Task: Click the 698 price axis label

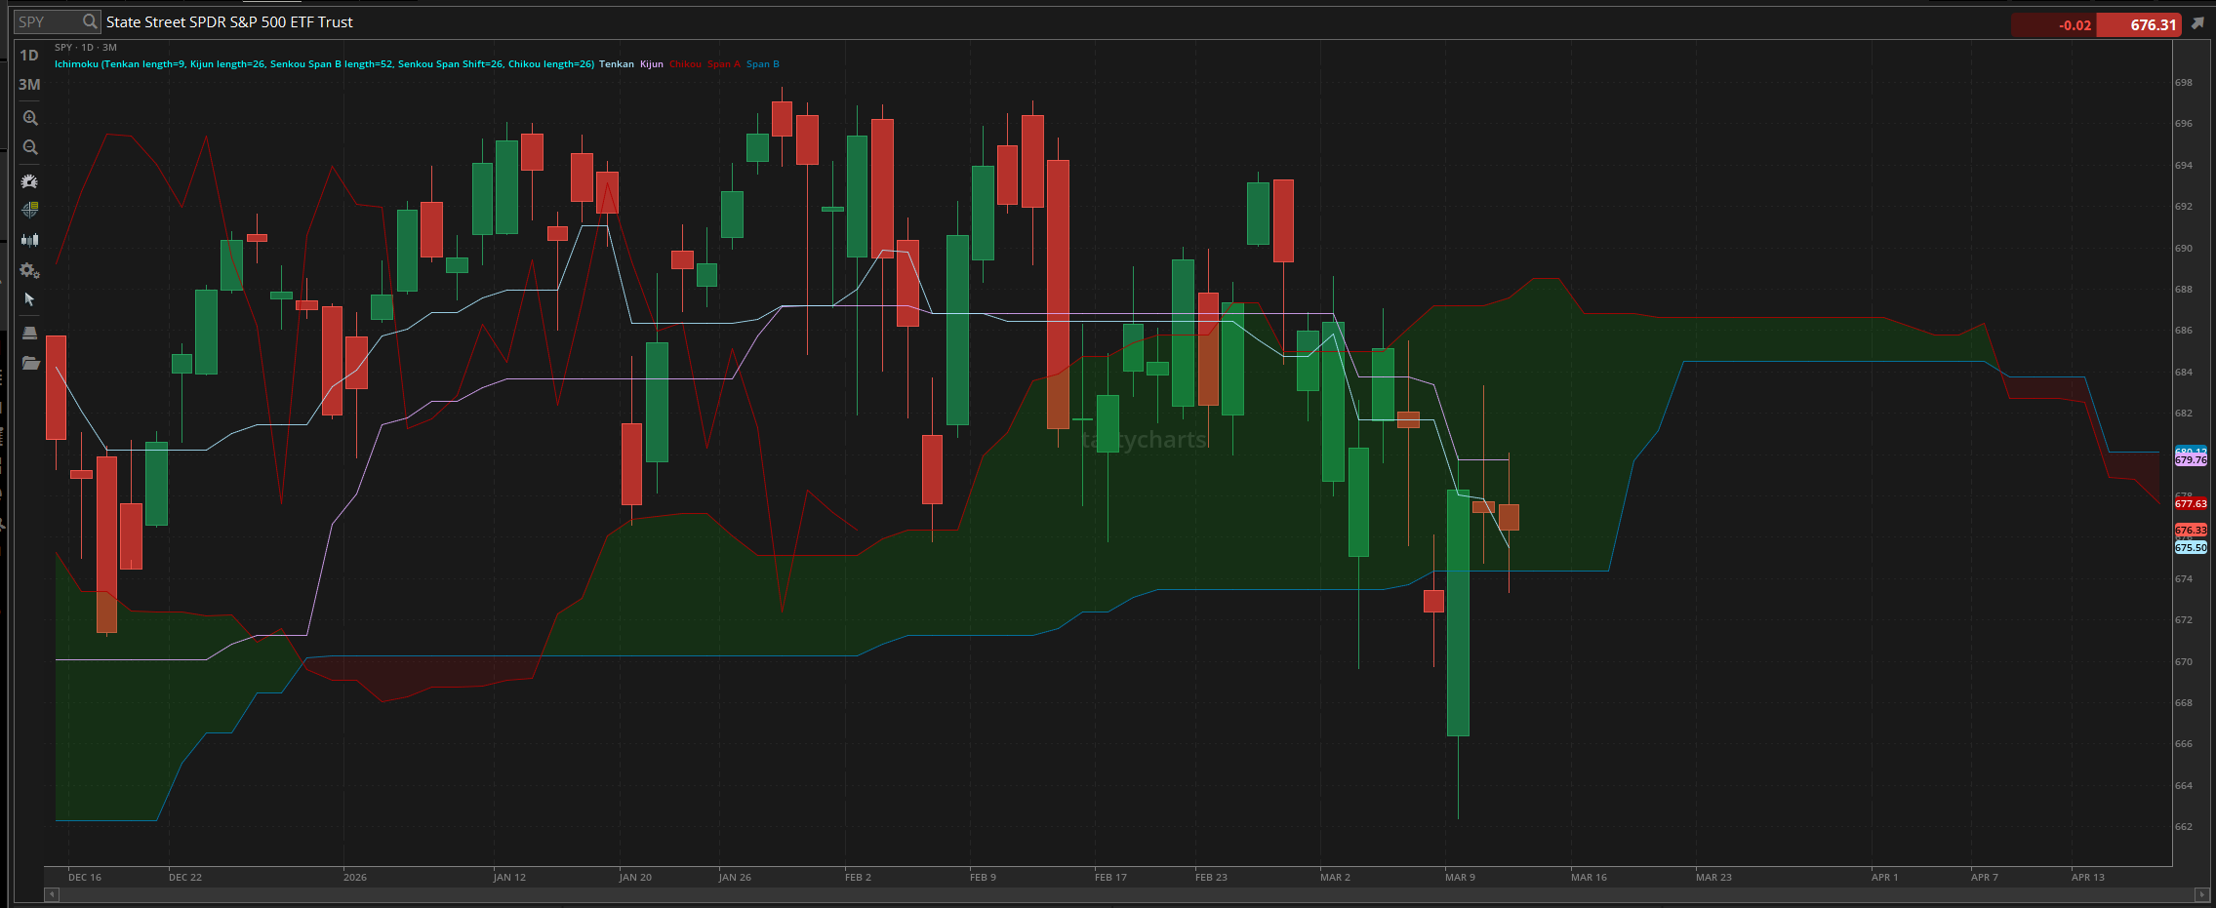Action: 2184,83
